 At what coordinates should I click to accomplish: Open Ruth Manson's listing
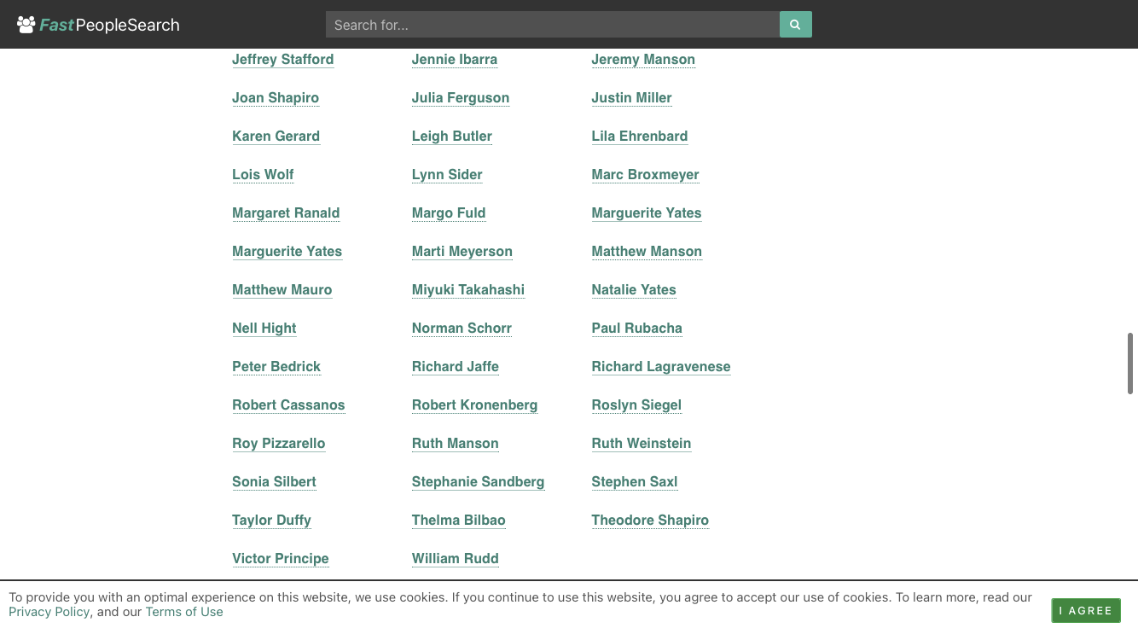(456, 443)
